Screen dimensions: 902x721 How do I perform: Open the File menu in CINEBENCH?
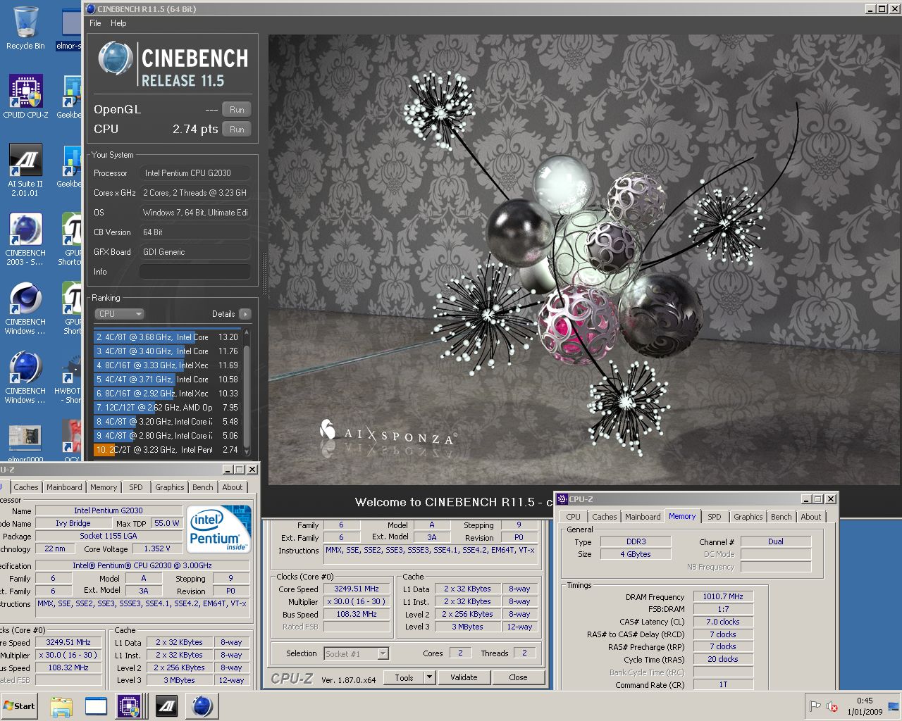95,23
